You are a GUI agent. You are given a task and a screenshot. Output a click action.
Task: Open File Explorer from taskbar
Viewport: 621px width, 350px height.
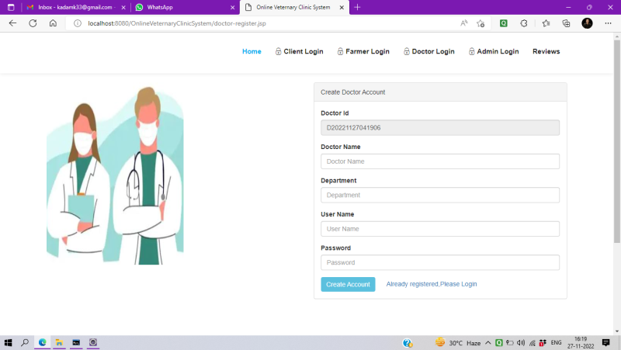tap(59, 342)
